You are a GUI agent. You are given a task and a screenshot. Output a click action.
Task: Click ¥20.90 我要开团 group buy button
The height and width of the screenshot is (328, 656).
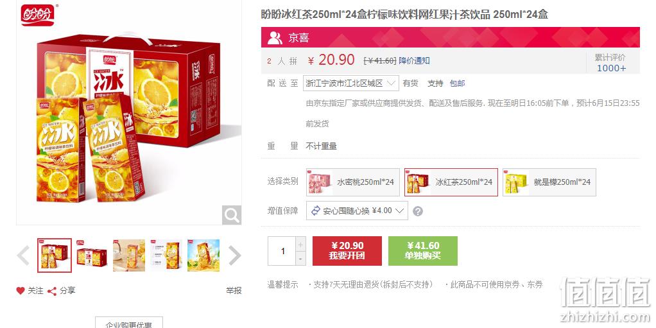pyautogui.click(x=347, y=251)
